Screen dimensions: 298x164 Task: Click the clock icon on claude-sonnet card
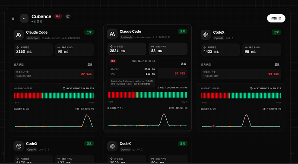pos(64,88)
